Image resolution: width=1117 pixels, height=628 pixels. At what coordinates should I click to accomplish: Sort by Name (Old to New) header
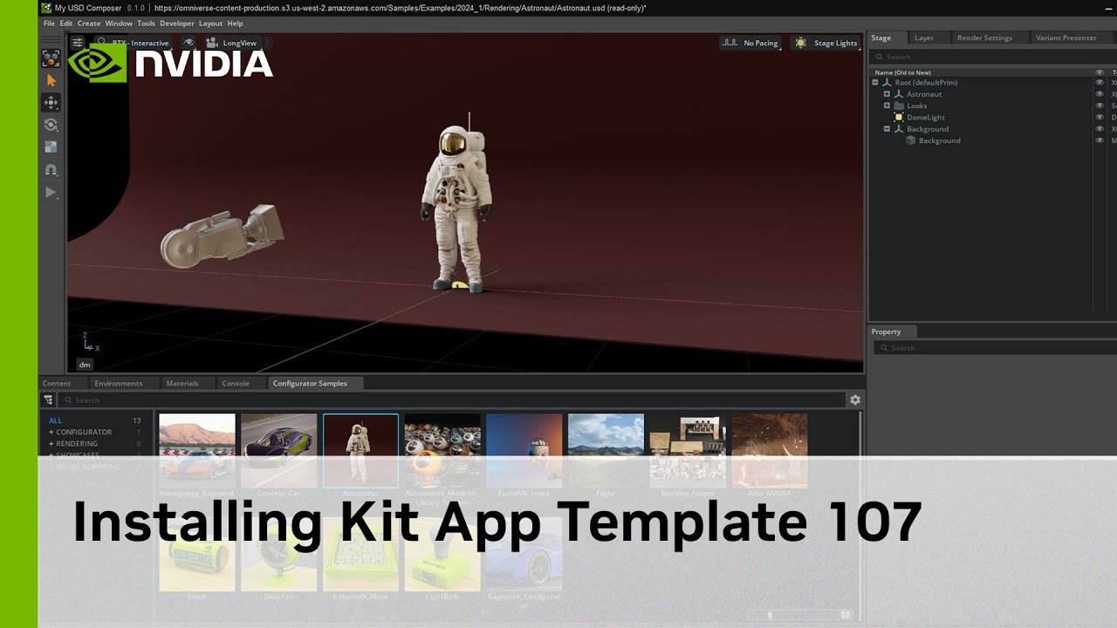[x=903, y=72]
